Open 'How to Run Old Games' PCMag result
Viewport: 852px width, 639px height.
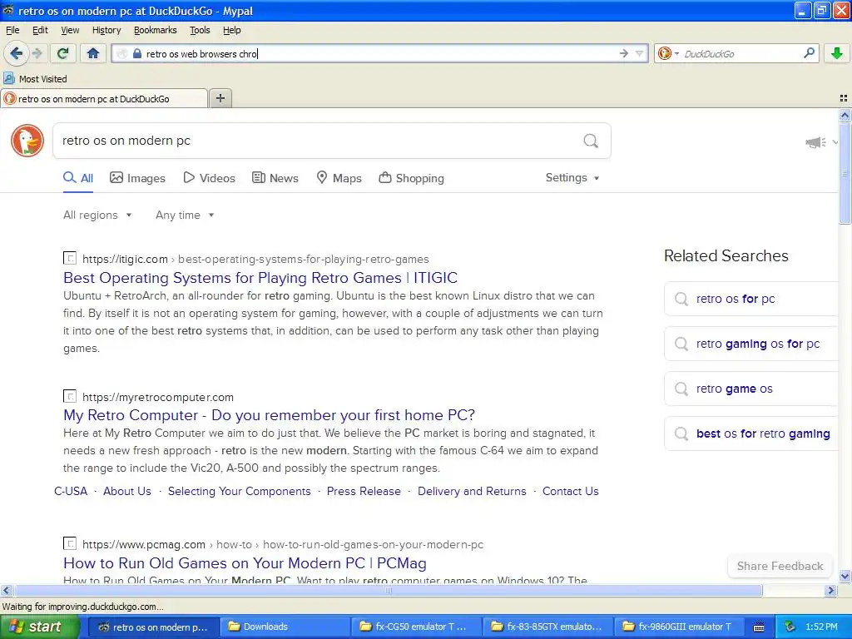245,563
